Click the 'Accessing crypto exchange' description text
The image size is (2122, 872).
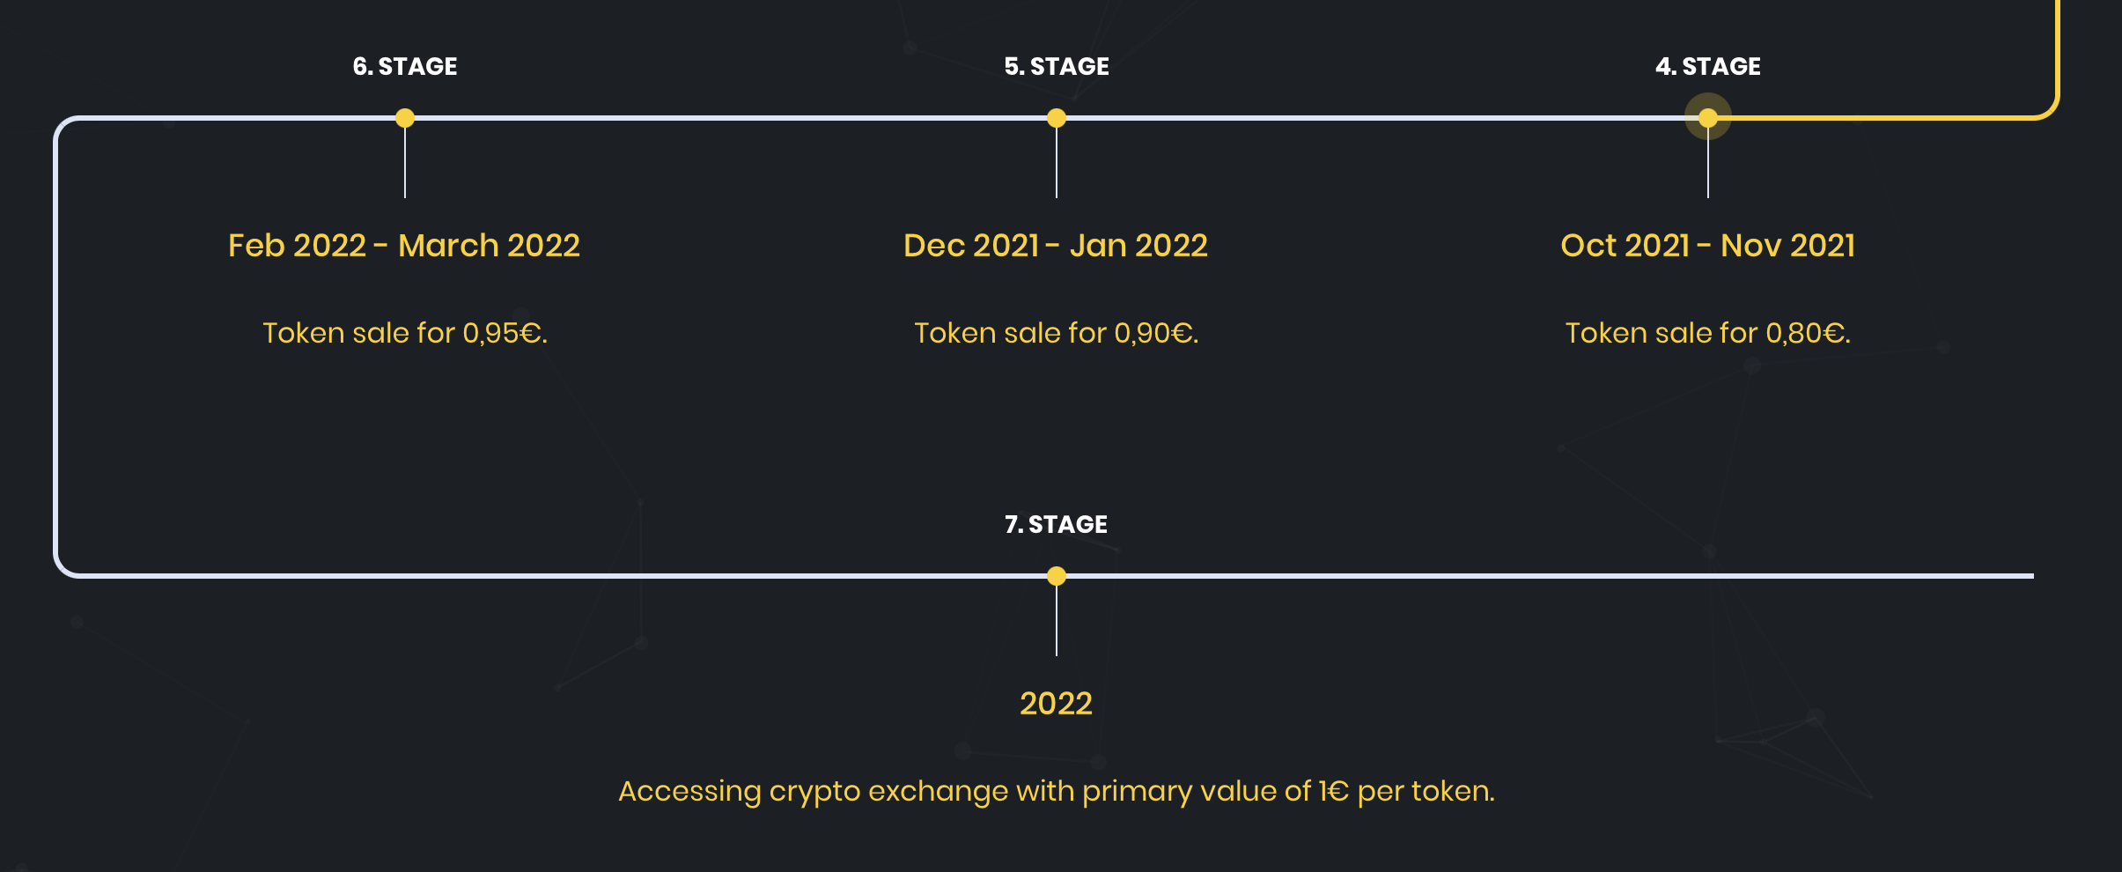[1057, 791]
